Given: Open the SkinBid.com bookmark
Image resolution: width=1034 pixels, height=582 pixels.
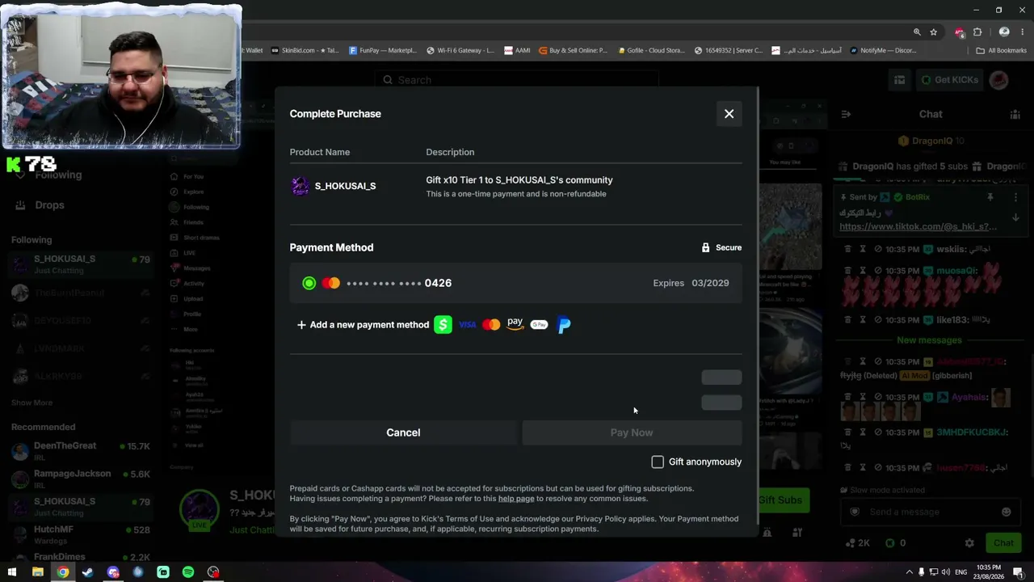Looking at the screenshot, I should pos(305,50).
